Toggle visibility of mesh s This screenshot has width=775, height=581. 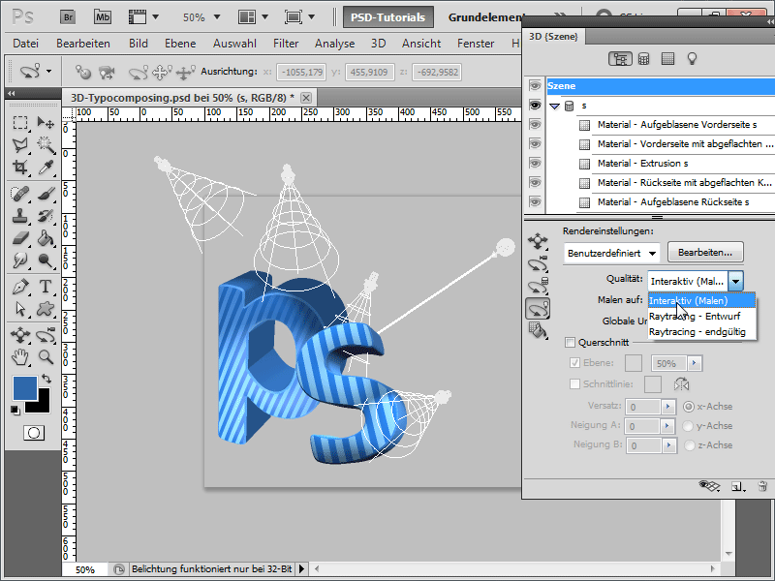coord(535,106)
